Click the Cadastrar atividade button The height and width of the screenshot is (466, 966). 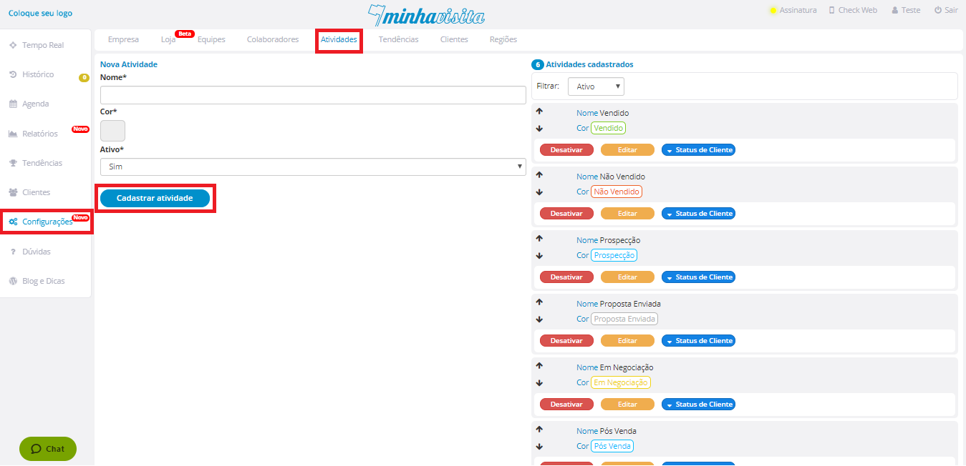155,198
